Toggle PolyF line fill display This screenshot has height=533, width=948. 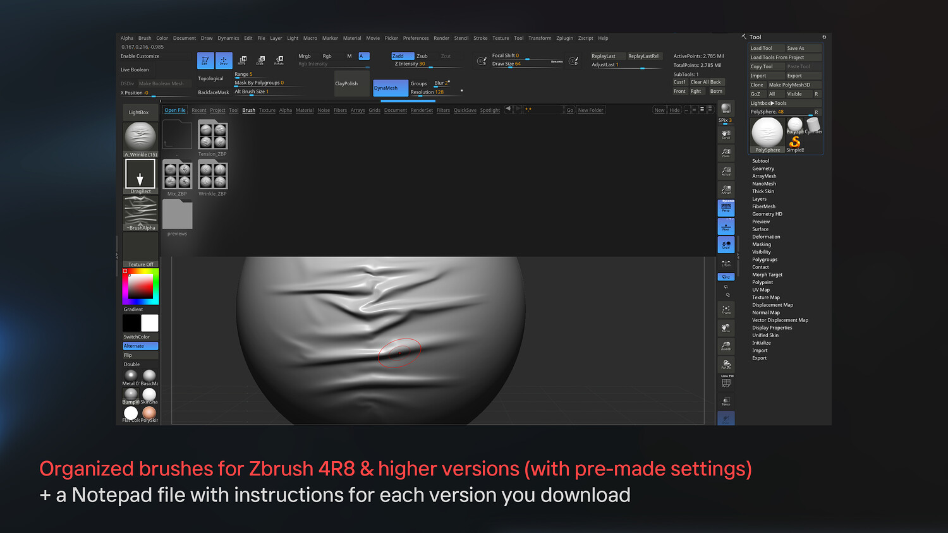726,383
